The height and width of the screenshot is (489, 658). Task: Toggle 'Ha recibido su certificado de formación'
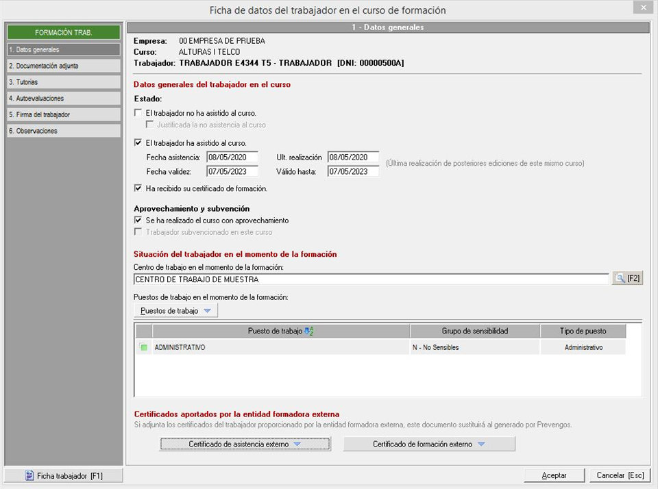138,188
